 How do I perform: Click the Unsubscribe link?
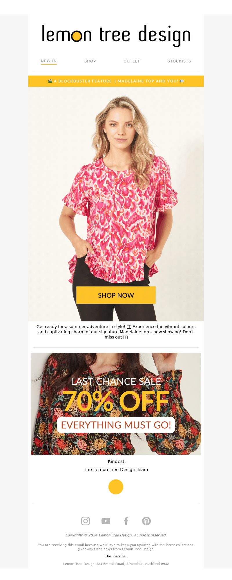(115, 556)
